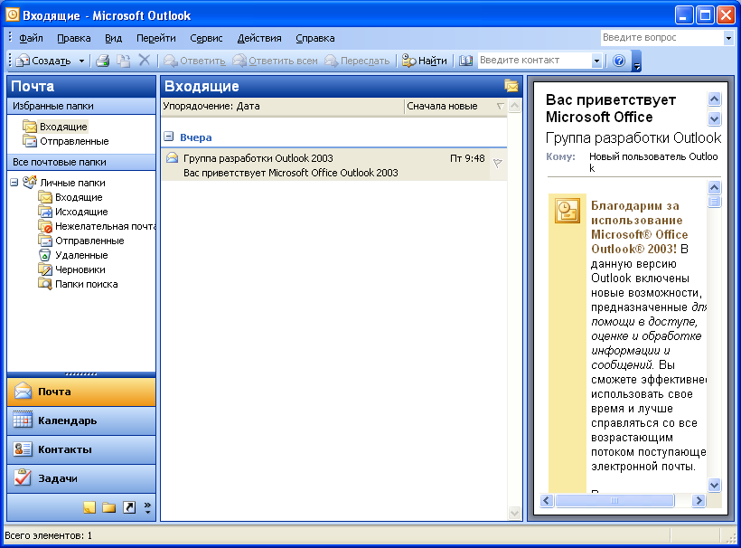Viewport: 741px width, 548px height.
Task: Click configure buttons chevron in navigation pane
Action: point(148,507)
